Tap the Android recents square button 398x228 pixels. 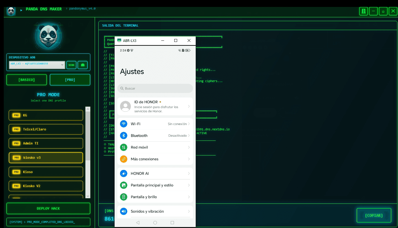(172, 223)
